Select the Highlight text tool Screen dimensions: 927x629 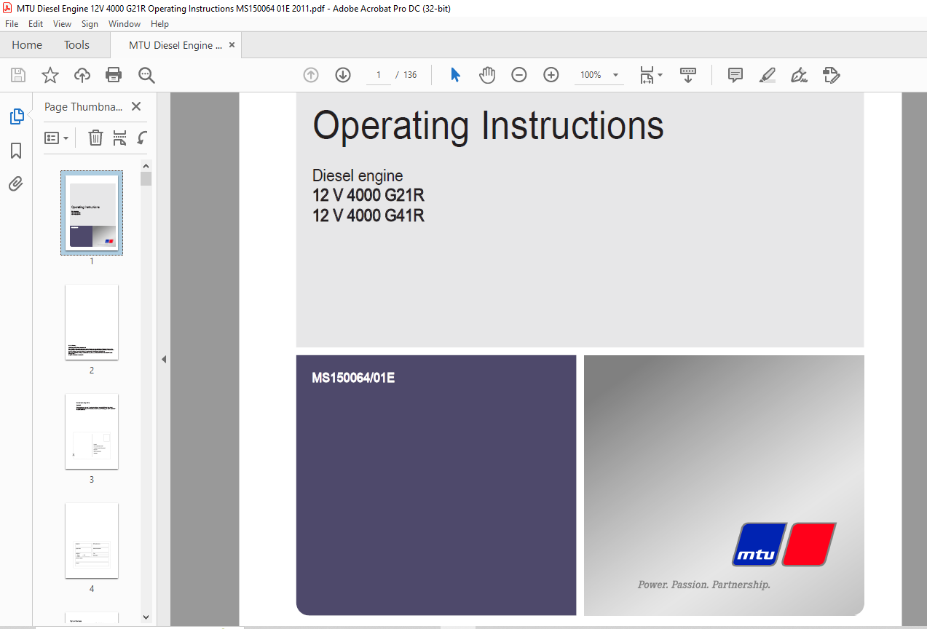768,75
